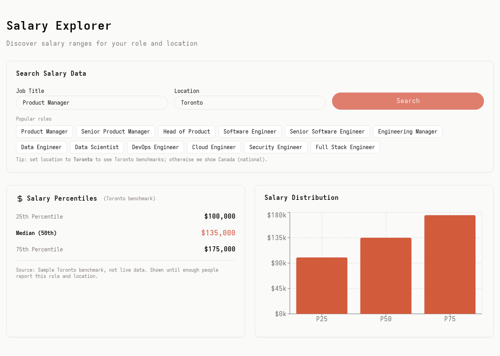The width and height of the screenshot is (500, 356).
Task: Click the "(Toronto benchmark)" label
Action: 130,199
